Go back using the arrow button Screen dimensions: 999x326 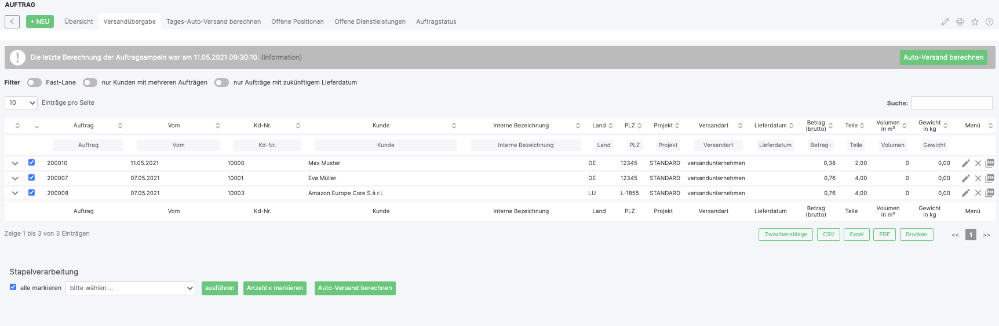pos(12,21)
